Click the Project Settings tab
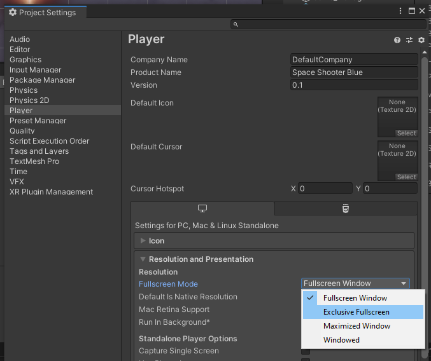The height and width of the screenshot is (361, 431). point(46,12)
